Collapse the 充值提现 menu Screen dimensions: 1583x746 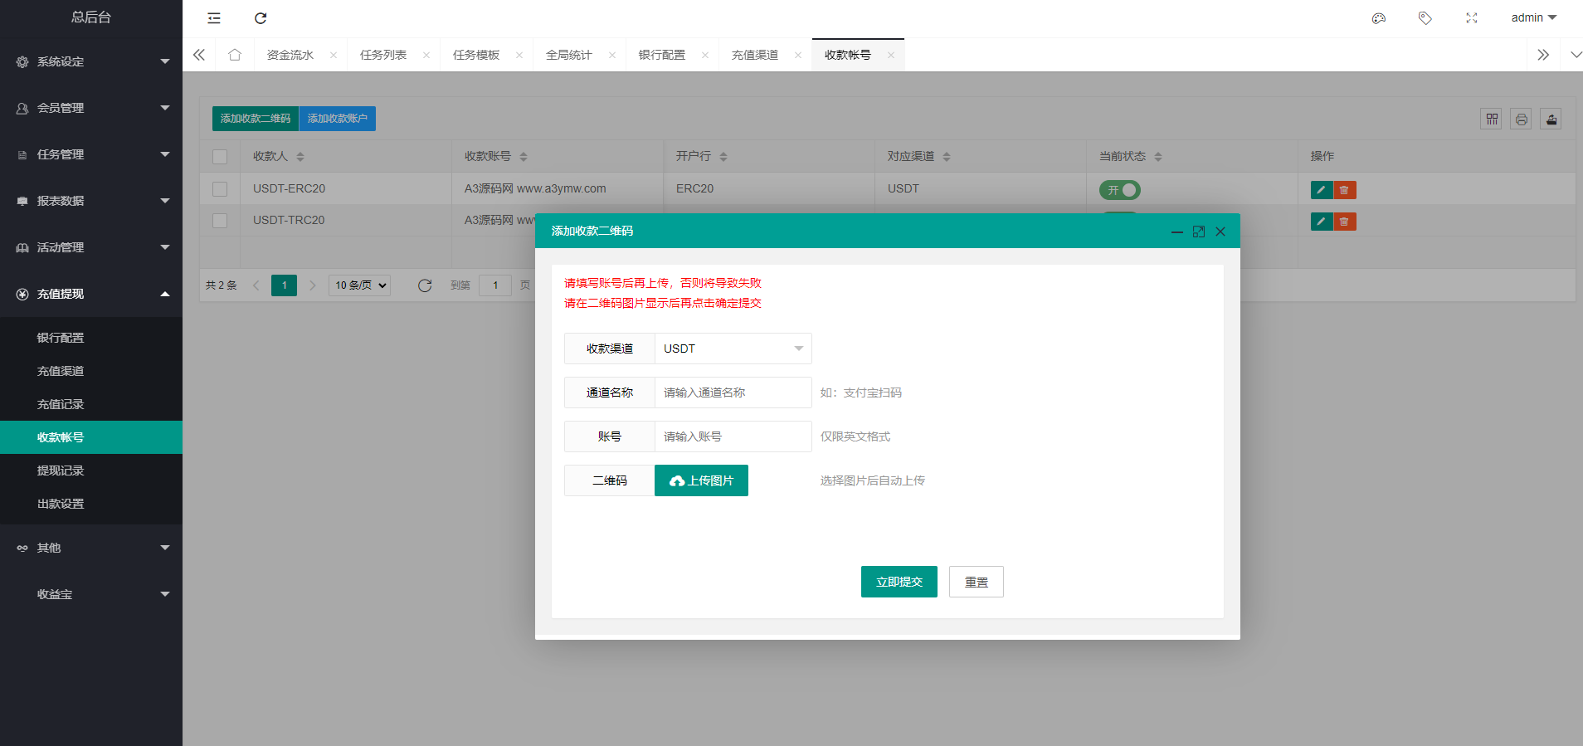pyautogui.click(x=91, y=294)
